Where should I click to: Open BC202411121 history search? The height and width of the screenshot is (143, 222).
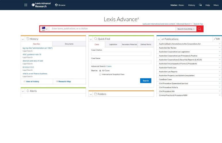(x=28, y=67)
